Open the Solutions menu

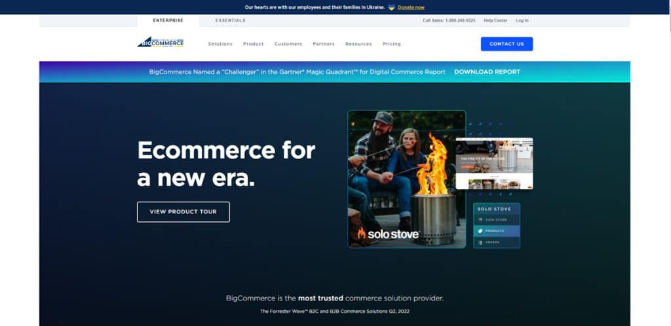(x=220, y=44)
